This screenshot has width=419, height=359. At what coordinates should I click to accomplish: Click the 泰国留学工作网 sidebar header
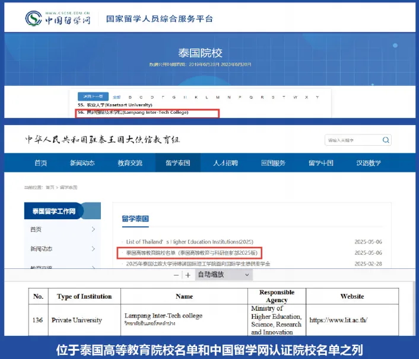pyautogui.click(x=62, y=211)
